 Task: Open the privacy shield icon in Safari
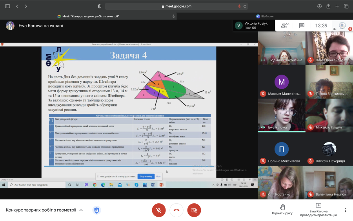(x=99, y=6)
